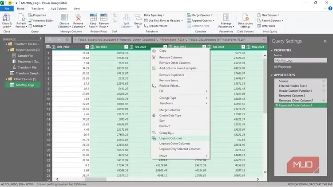Choose Unpivot Columns from context menu
Viewport: 333px width, 187px height.
click(x=180, y=138)
